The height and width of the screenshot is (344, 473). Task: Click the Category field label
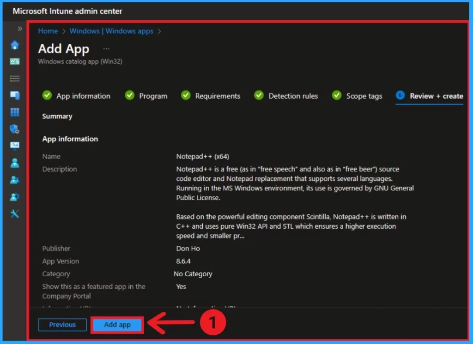(56, 274)
